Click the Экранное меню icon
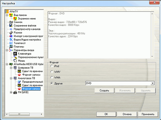This screenshot has height=120, width=161. point(15,19)
